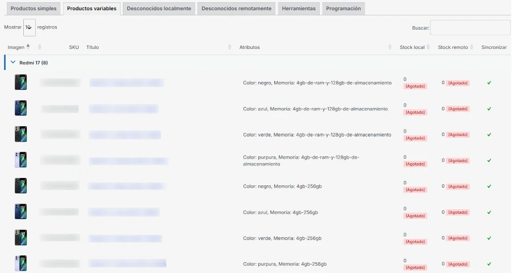Sort table by Stock local column arrows
Viewport: 512px width, 273px height.
coord(428,47)
